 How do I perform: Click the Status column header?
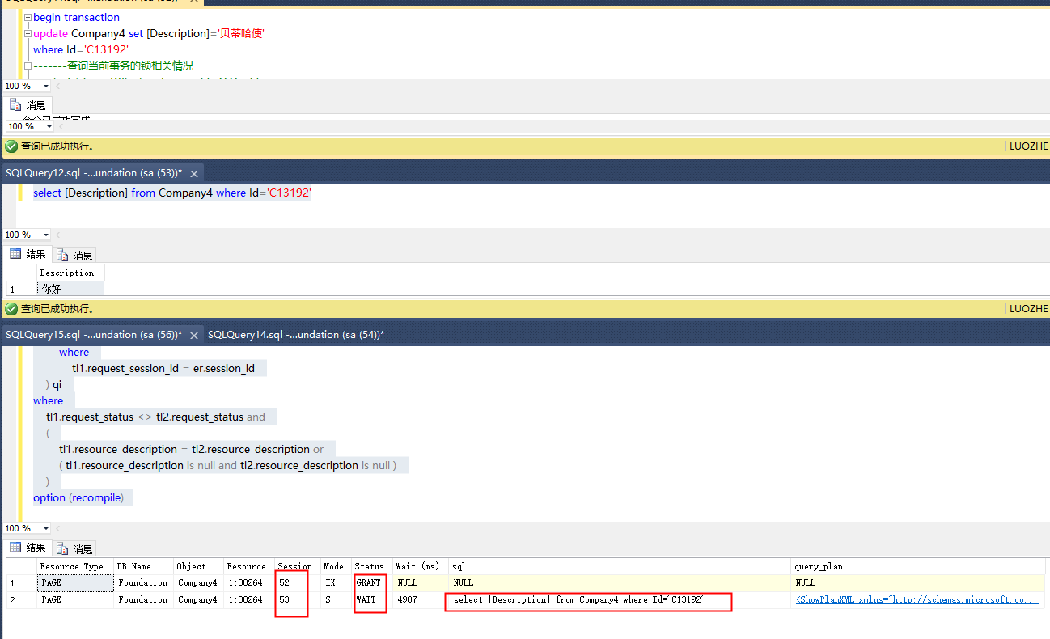(371, 566)
